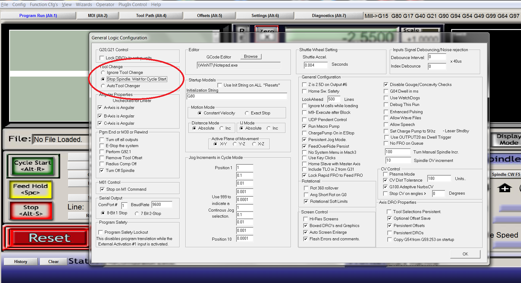
Task: Click the History button
Action: tap(21, 262)
